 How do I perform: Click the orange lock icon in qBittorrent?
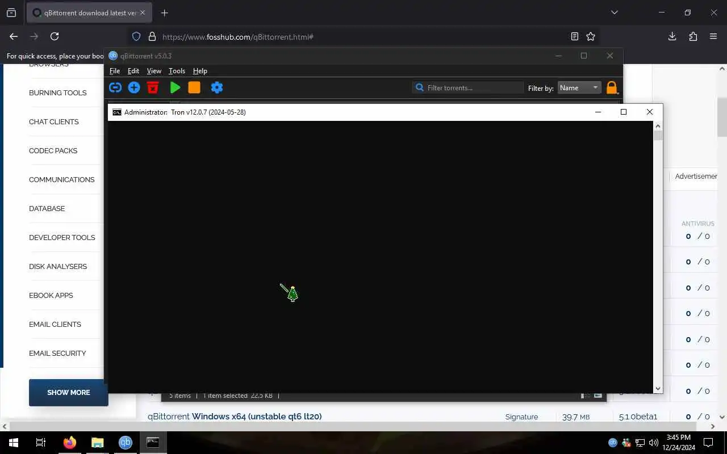tap(612, 87)
